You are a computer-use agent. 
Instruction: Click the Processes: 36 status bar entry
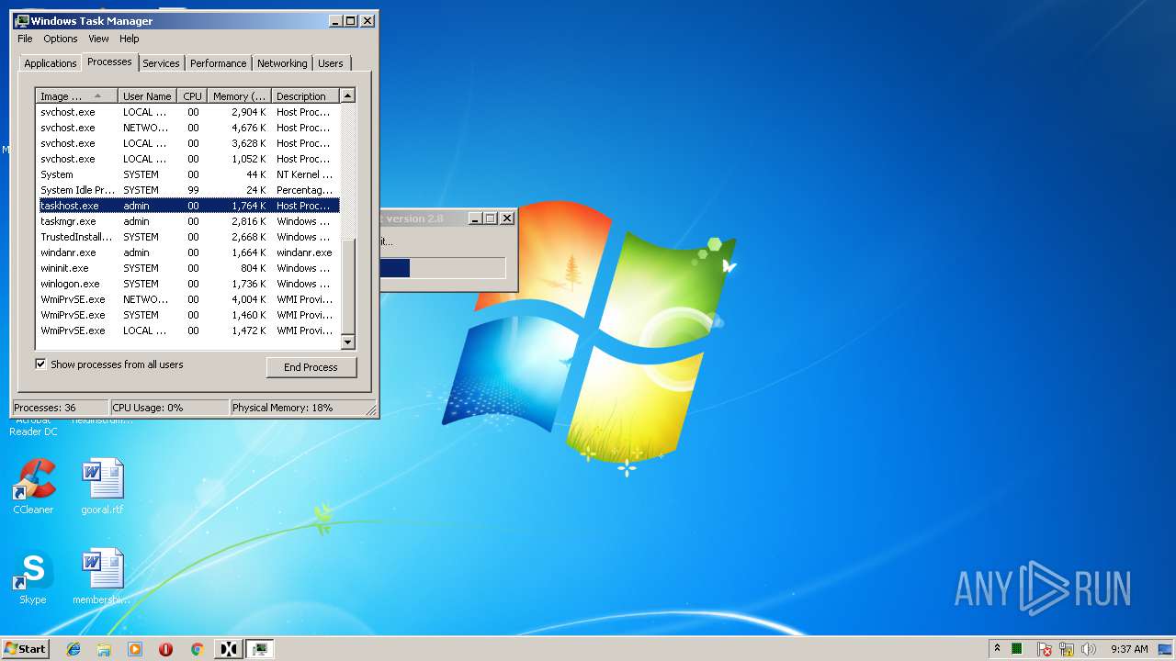pos(61,408)
